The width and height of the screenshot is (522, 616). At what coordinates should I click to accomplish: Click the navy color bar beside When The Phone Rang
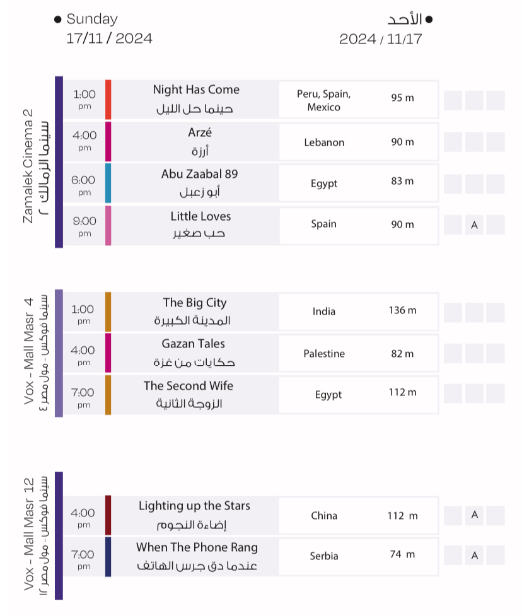(108, 556)
